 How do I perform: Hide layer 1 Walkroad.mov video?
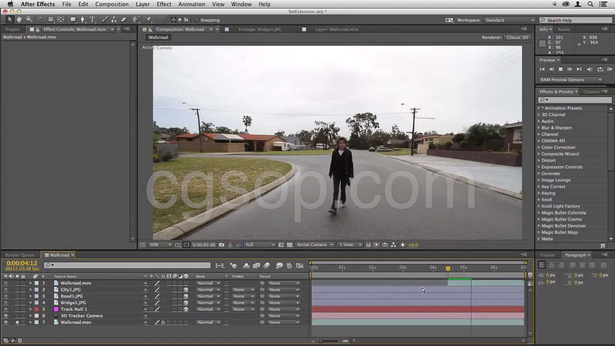(x=6, y=283)
